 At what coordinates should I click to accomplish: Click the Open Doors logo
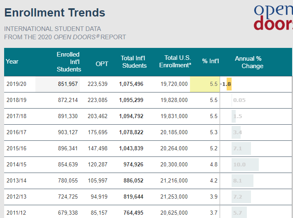[273, 17]
